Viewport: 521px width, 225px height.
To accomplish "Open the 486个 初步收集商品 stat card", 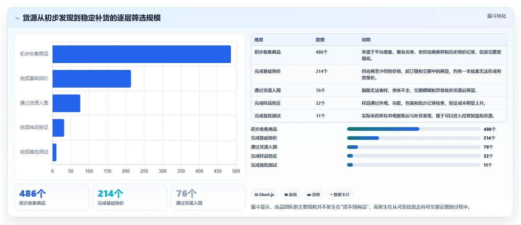I will [x=52, y=197].
